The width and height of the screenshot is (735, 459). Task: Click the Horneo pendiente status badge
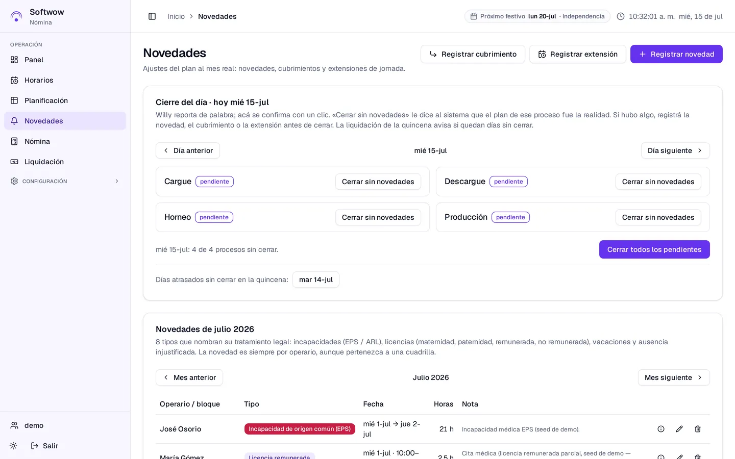click(x=214, y=217)
